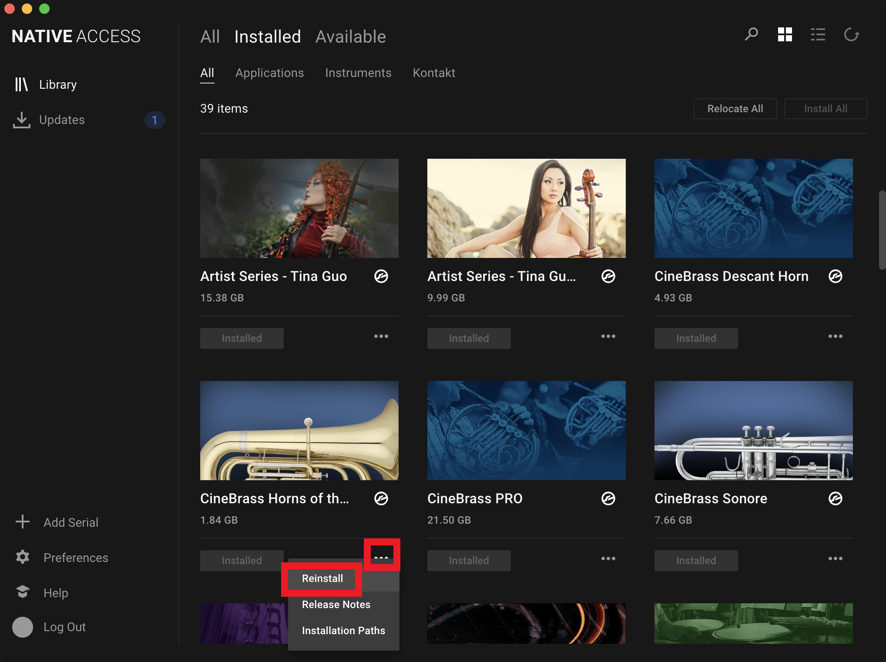This screenshot has width=886, height=662.
Task: Open options menu for CineBrass Sonore
Action: pos(836,558)
